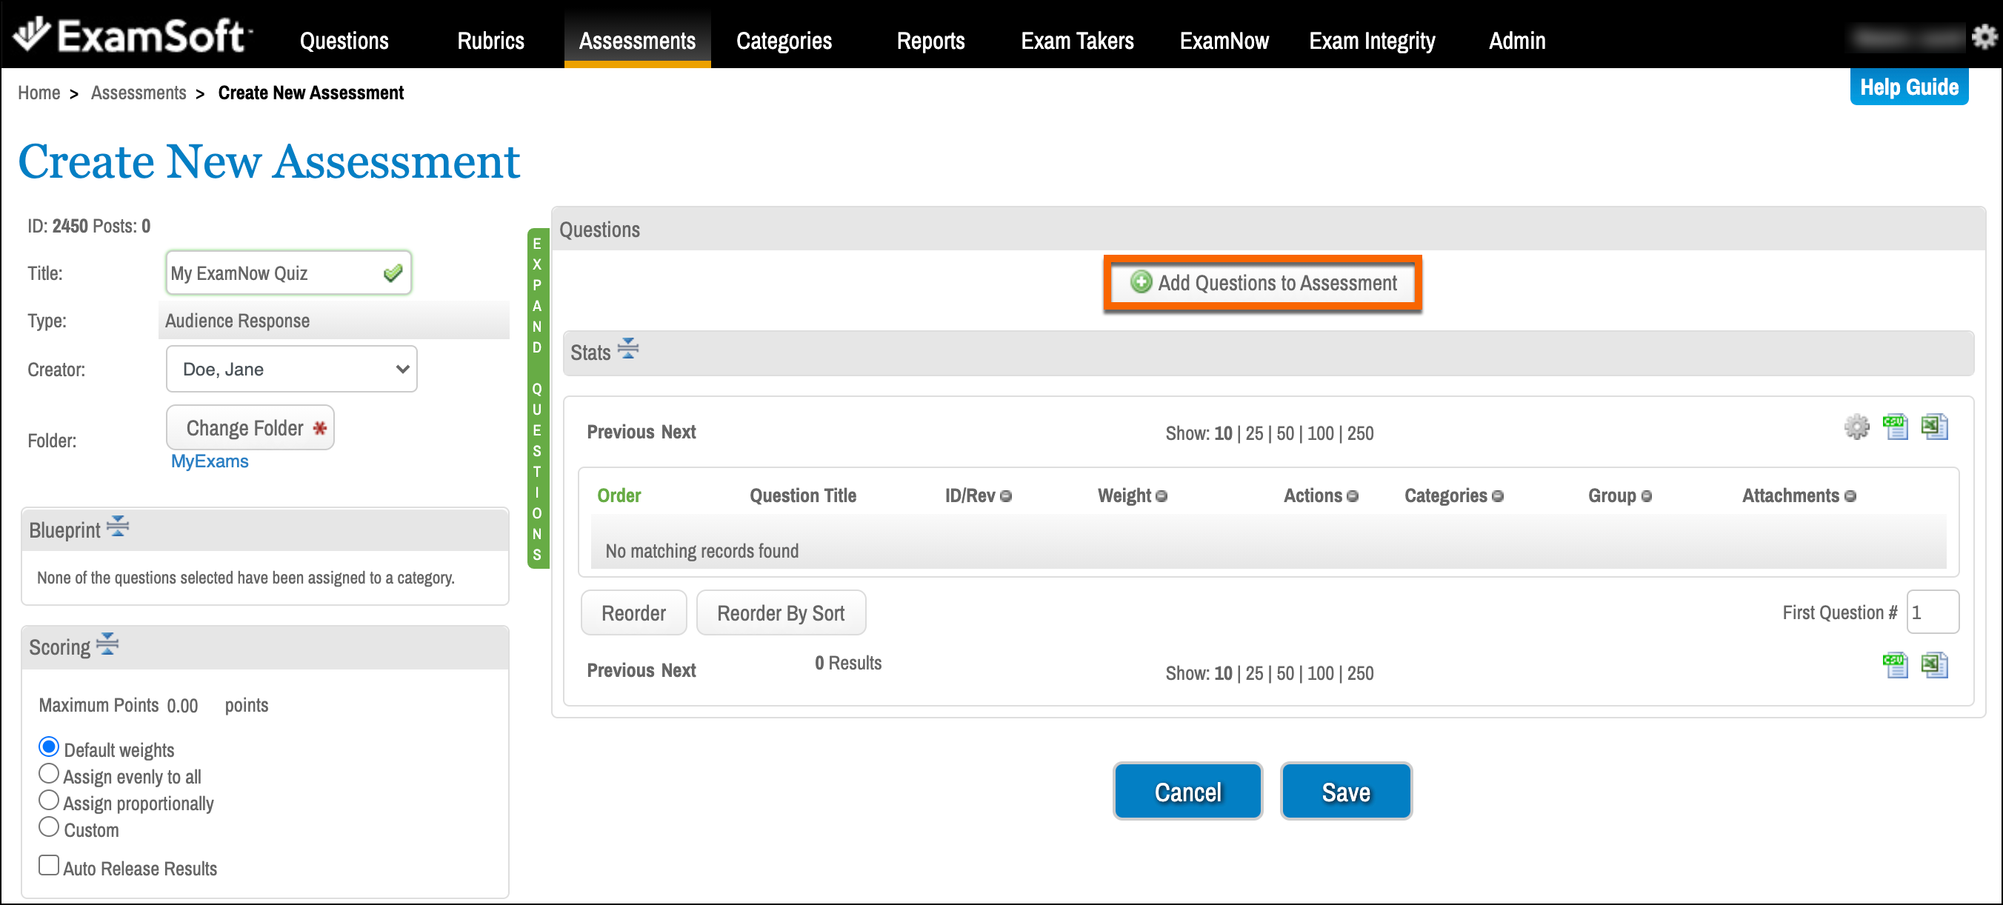Show 250 results using the upper pager
Image resolution: width=2003 pixels, height=905 pixels.
1360,433
